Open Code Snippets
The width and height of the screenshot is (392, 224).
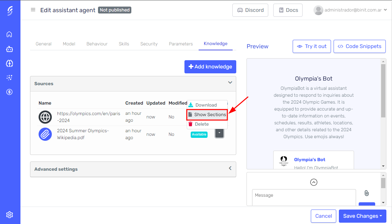click(x=360, y=46)
